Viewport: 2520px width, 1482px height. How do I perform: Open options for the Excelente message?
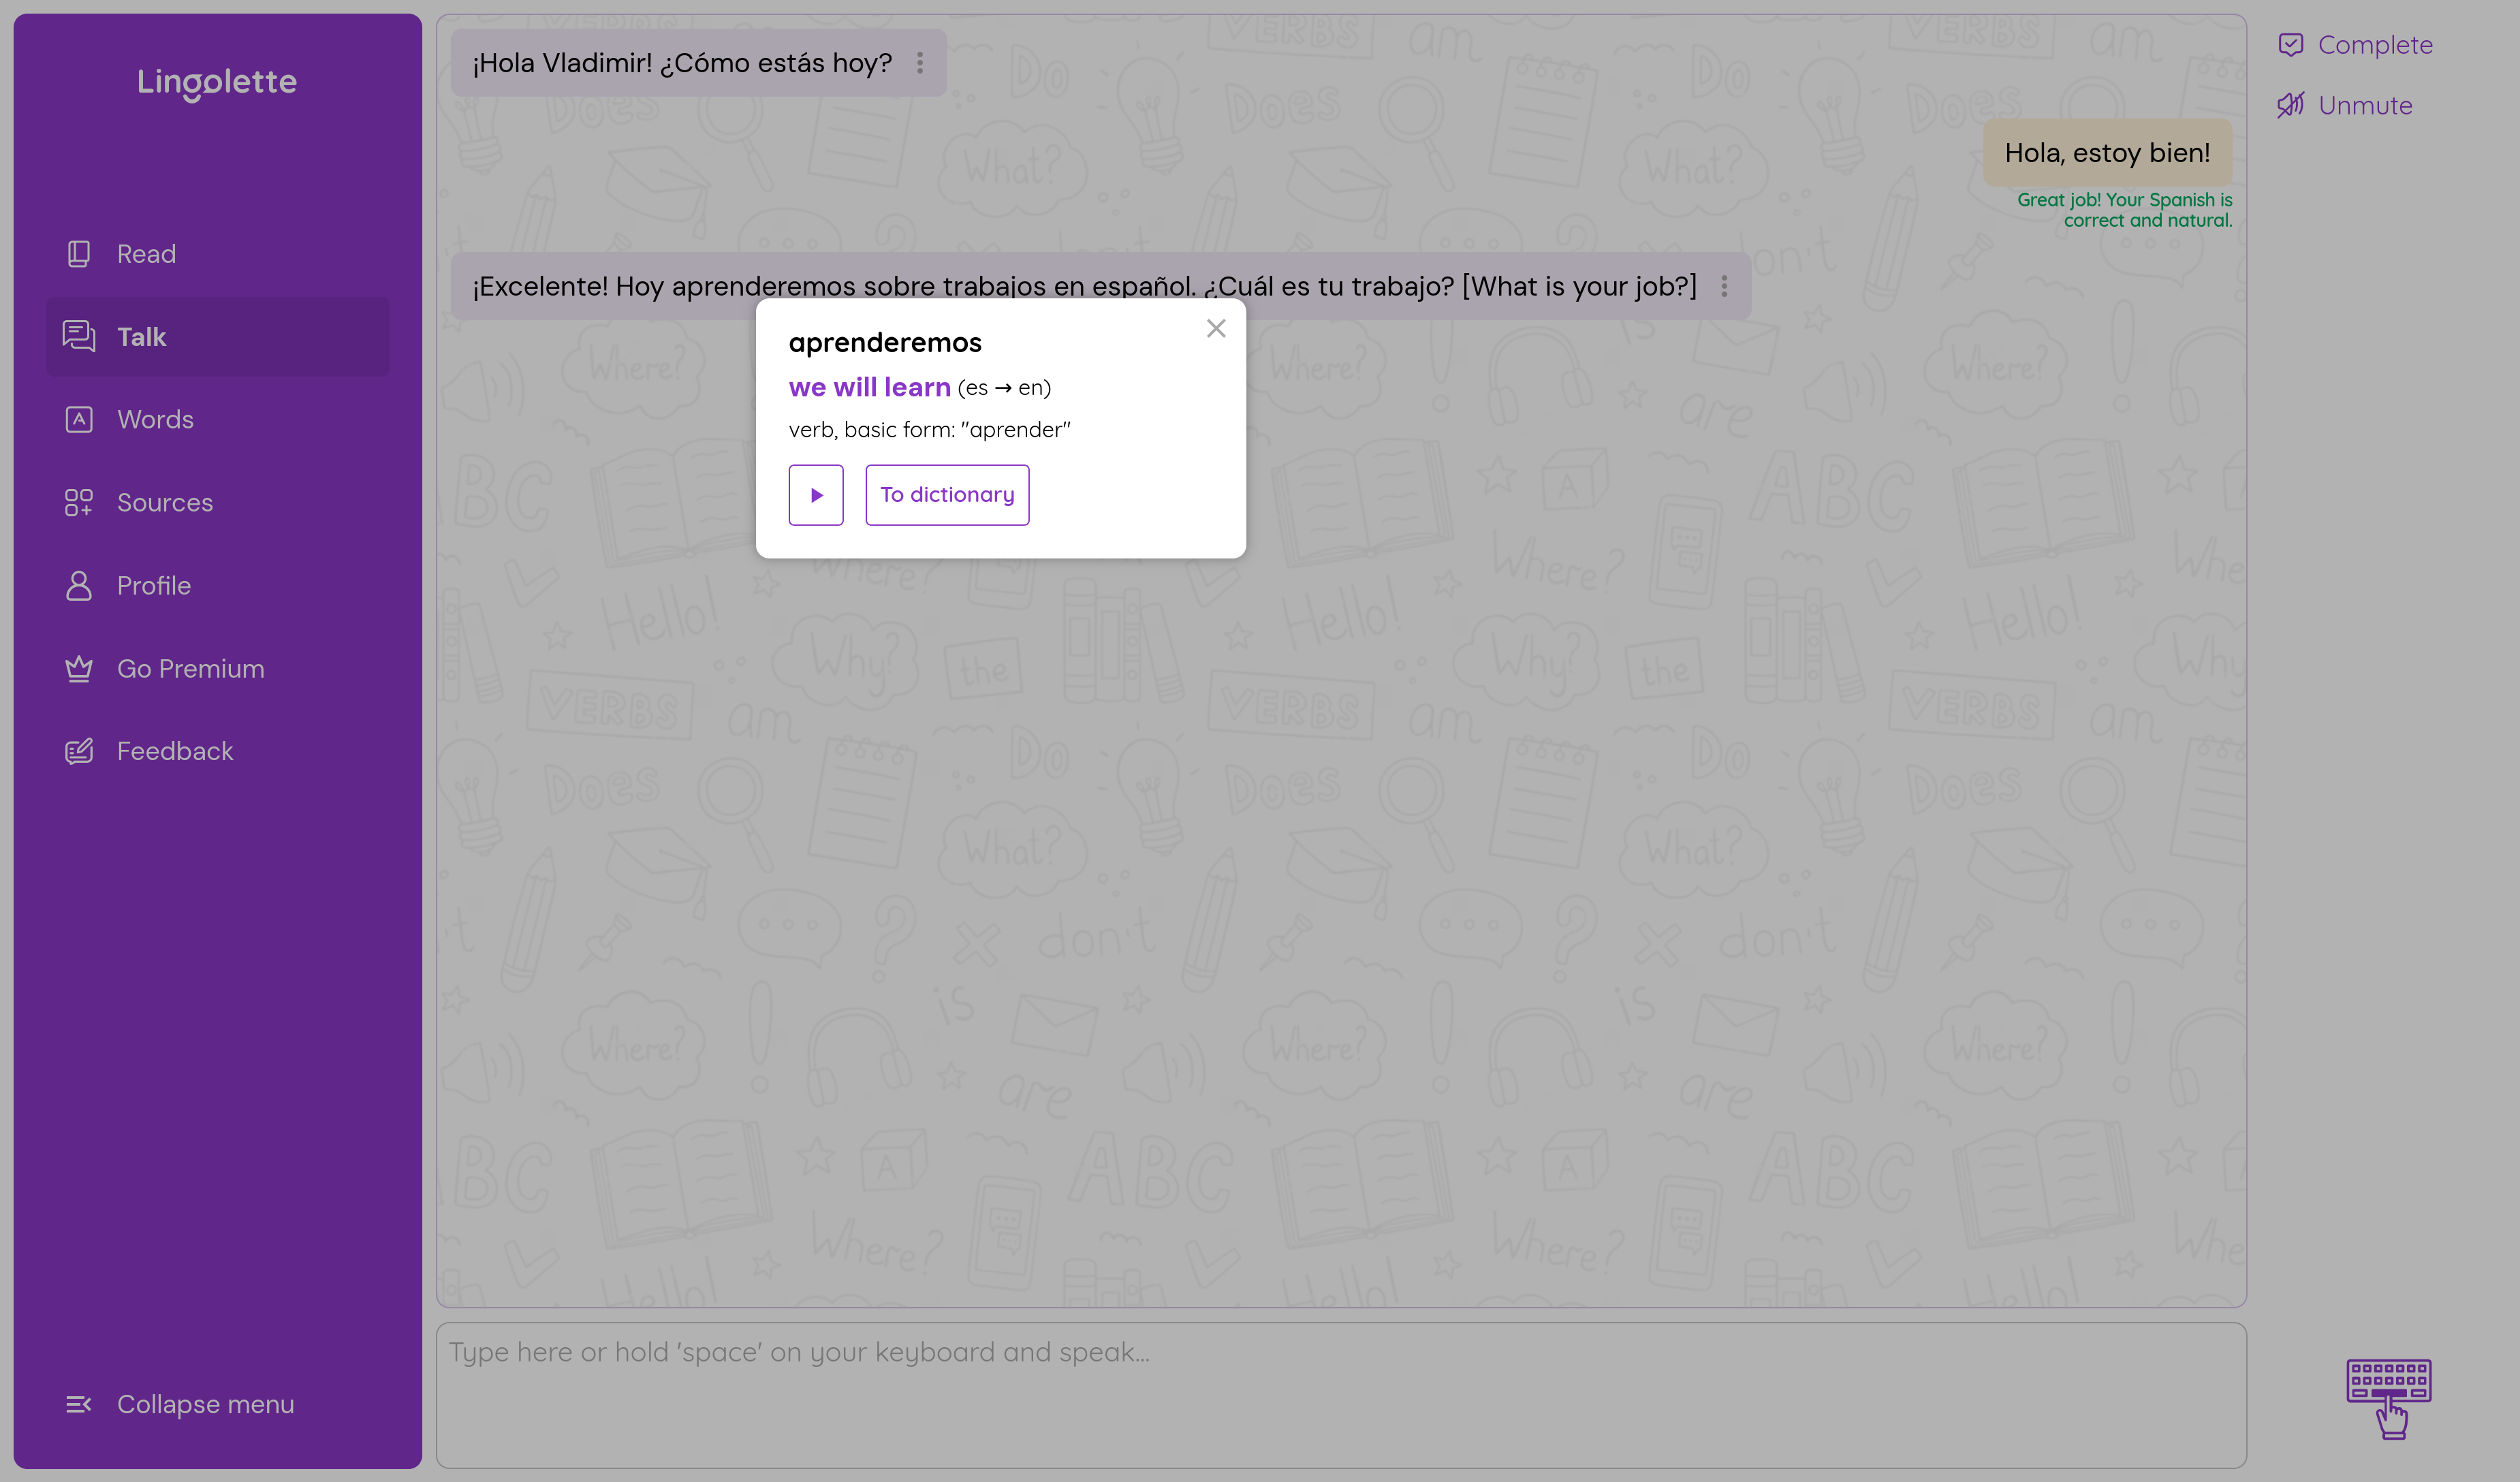[x=1723, y=287]
